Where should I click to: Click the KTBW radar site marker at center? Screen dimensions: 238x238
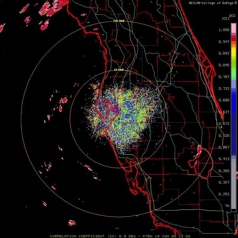pyautogui.click(x=119, y=119)
